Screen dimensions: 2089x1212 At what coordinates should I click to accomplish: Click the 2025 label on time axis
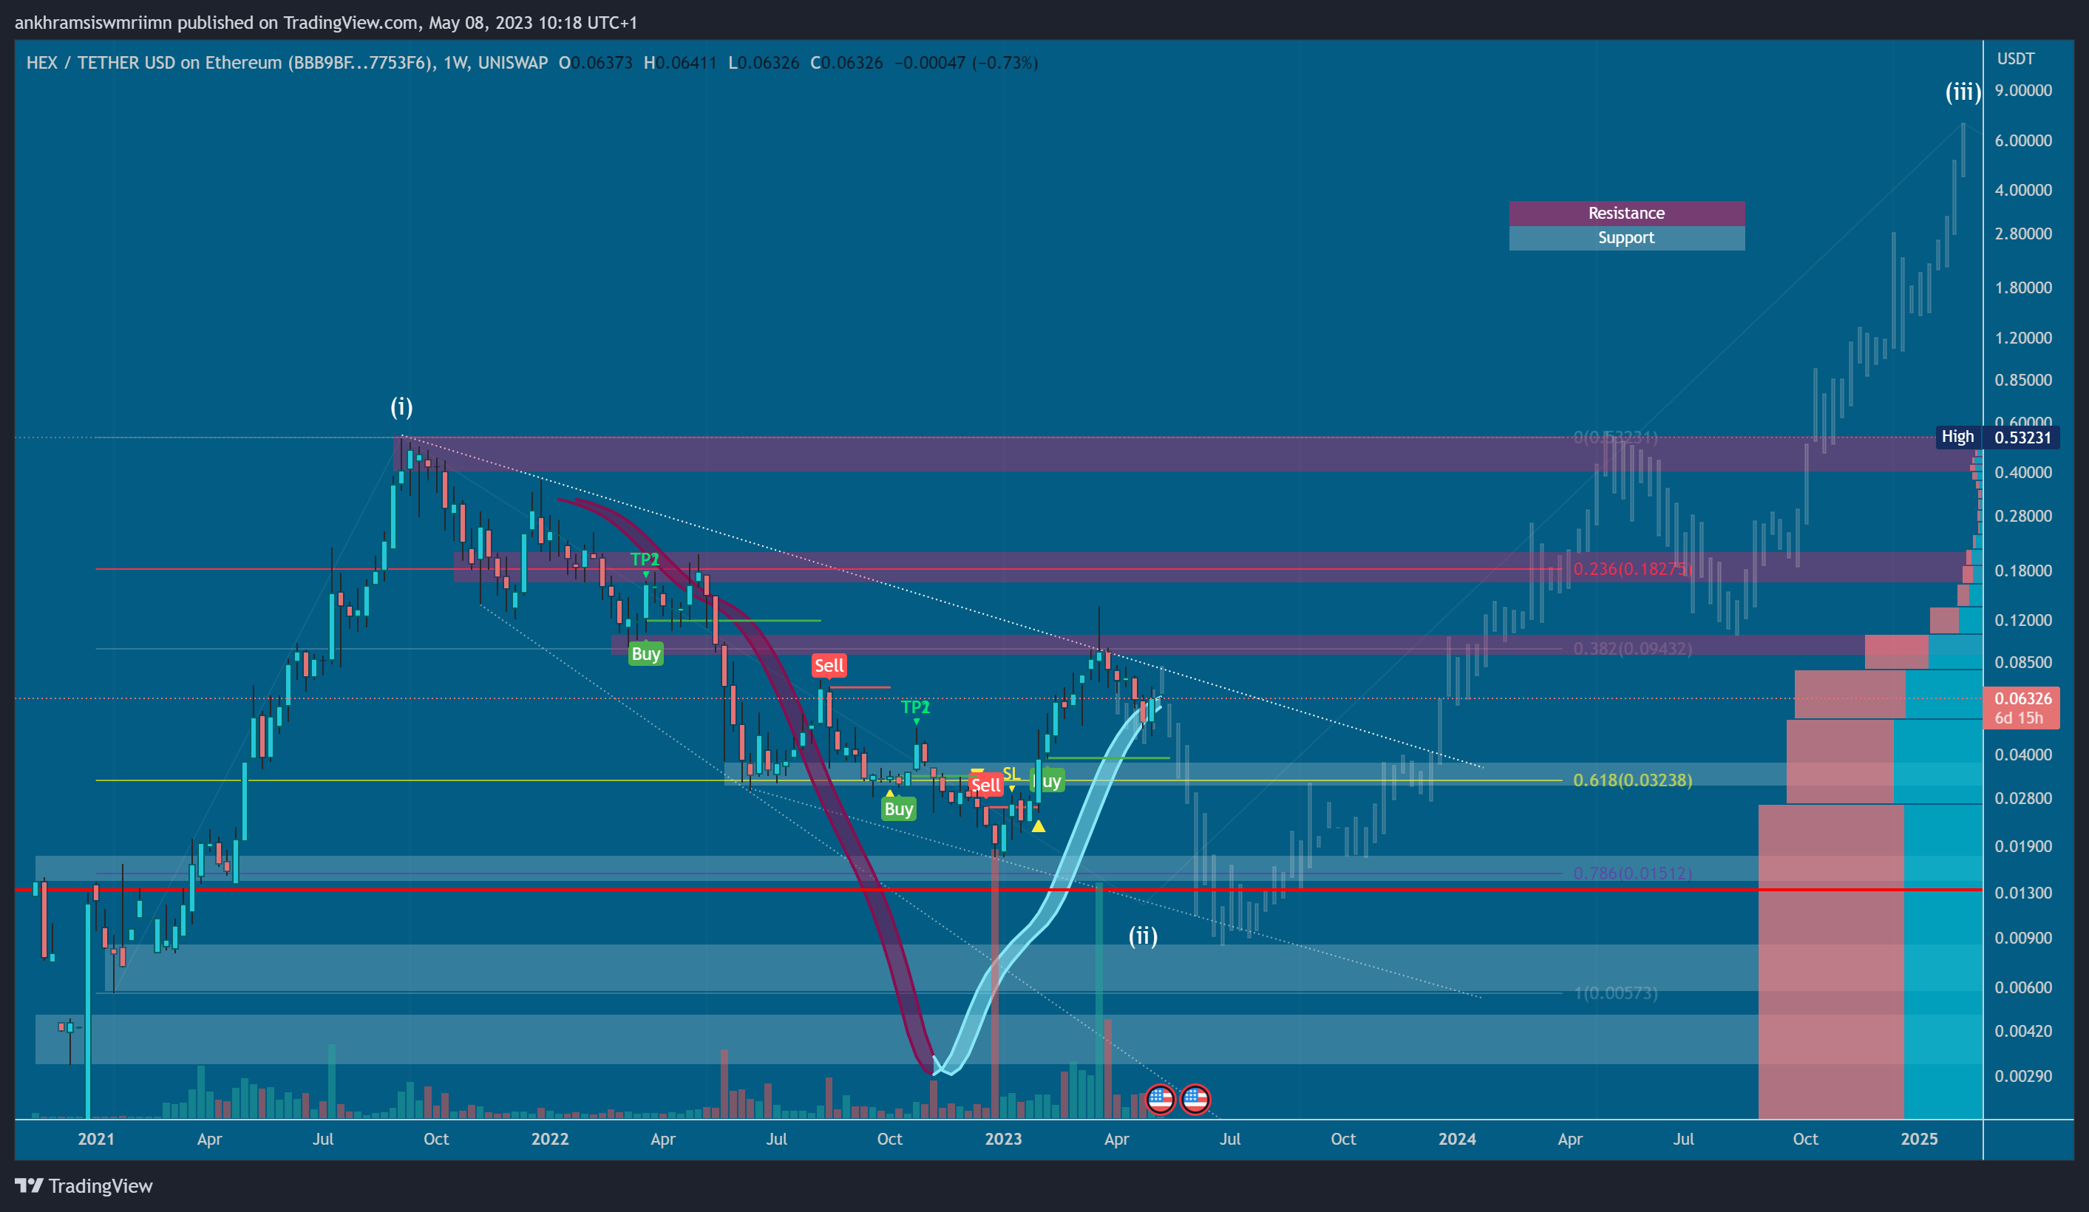click(1919, 1139)
